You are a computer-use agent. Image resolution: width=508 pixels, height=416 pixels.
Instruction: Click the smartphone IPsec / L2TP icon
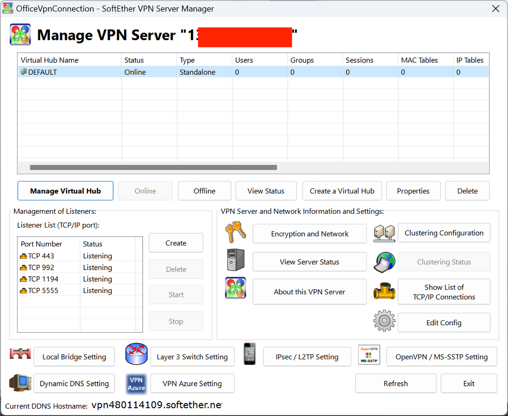click(250, 354)
